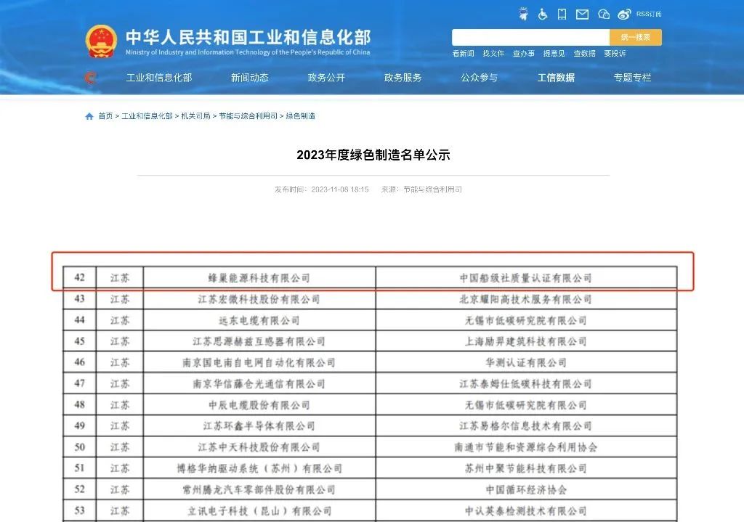
Task: Open the 看新闻 quick link
Action: 463,53
